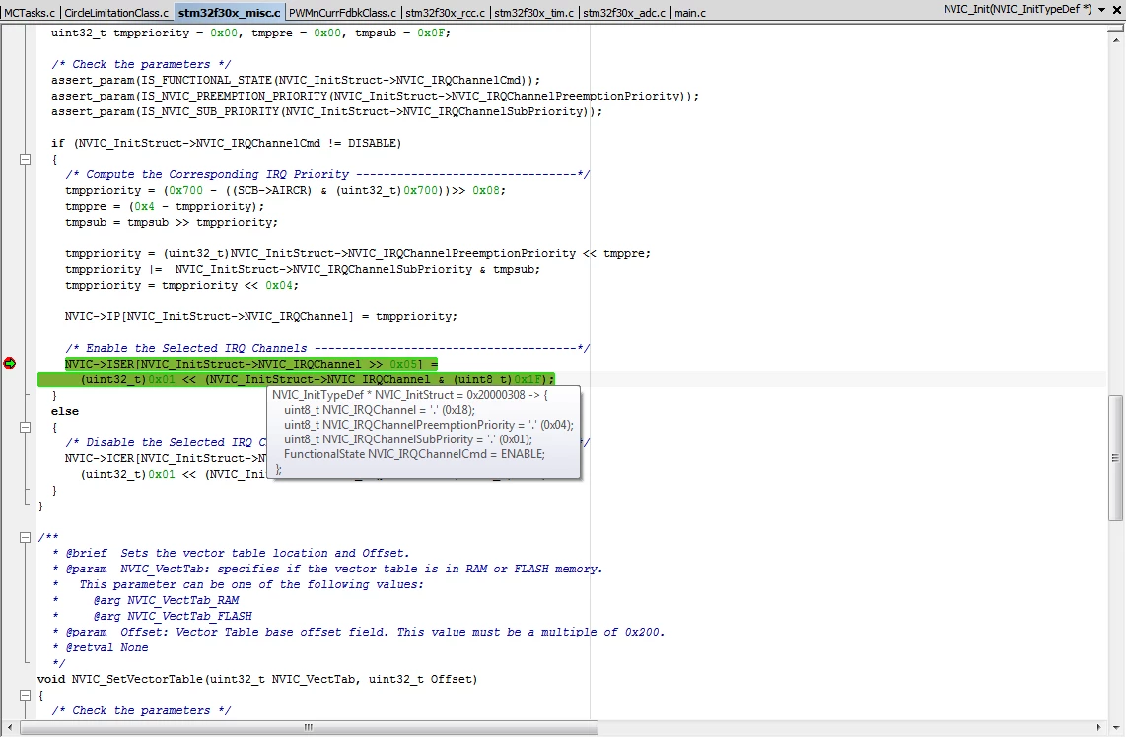Switch to the stm32f30x_rcc.c tab
This screenshot has width=1126, height=738.
(446, 13)
